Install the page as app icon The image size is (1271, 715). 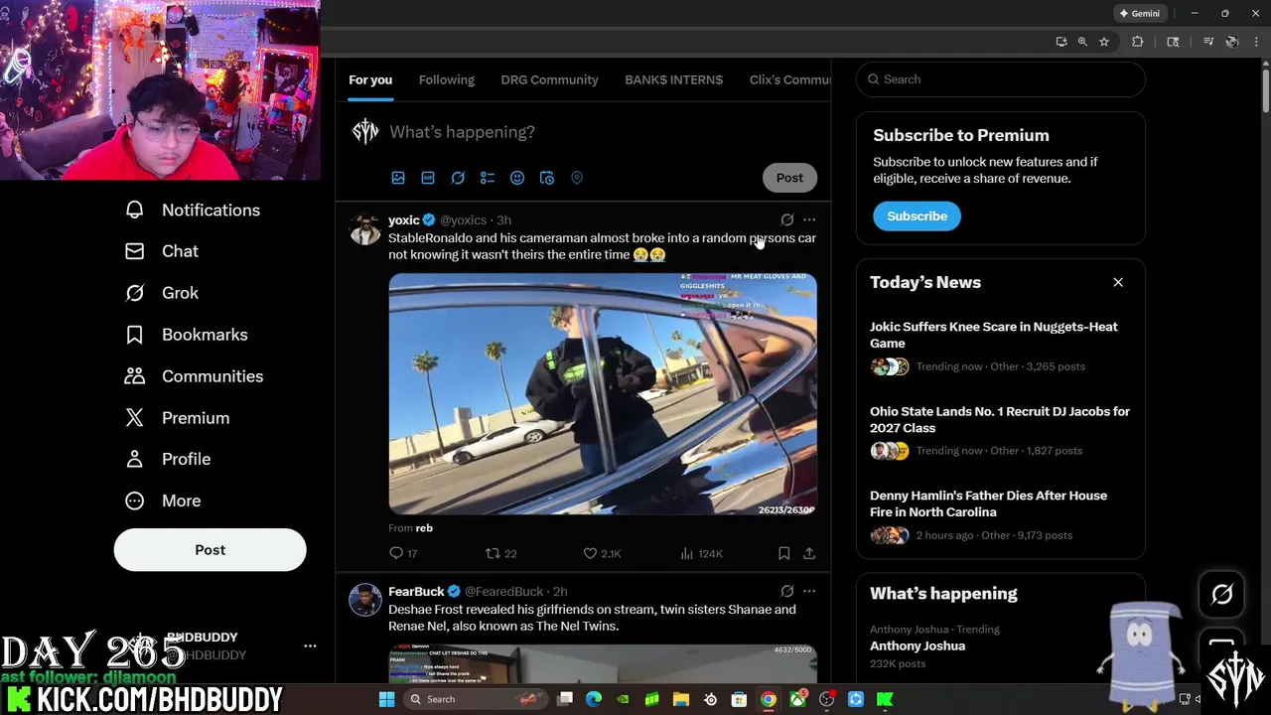[1061, 42]
